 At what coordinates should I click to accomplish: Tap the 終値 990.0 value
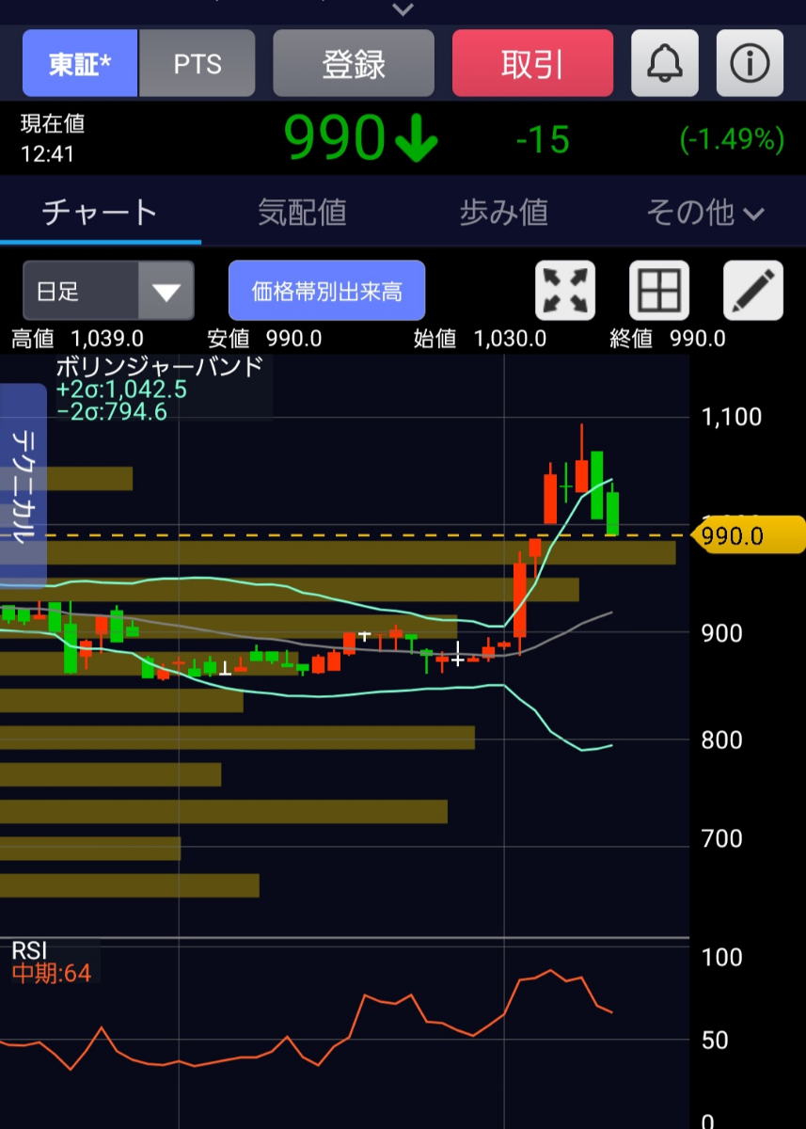click(668, 338)
